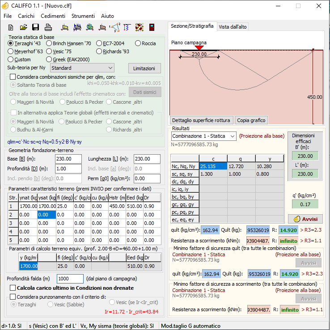Print using the printer icon
This screenshot has height=330, width=330.
pos(48,27)
